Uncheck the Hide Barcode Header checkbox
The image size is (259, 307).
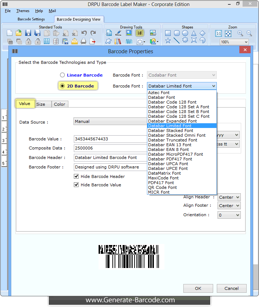76,176
